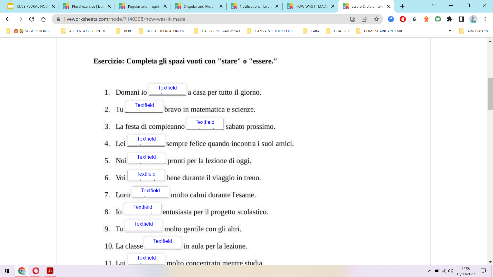Image resolution: width=493 pixels, height=277 pixels.
Task: Open the CHATGPT bookmark folder
Action: click(338, 31)
